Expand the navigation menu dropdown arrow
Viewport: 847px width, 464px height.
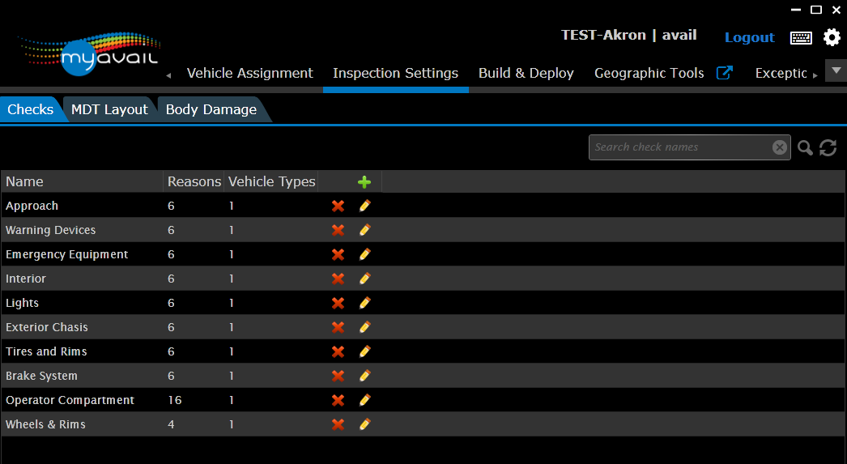click(x=836, y=70)
